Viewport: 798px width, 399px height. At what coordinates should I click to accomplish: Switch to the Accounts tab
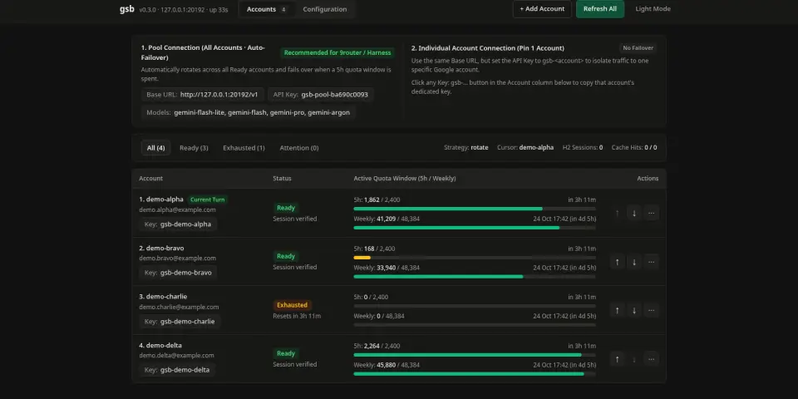coord(267,9)
